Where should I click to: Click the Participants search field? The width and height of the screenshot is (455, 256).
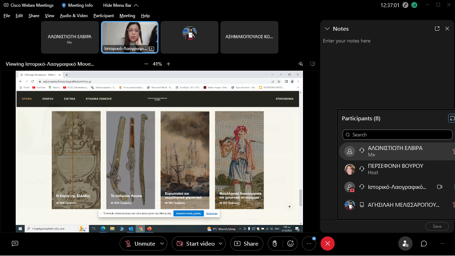(x=398, y=135)
